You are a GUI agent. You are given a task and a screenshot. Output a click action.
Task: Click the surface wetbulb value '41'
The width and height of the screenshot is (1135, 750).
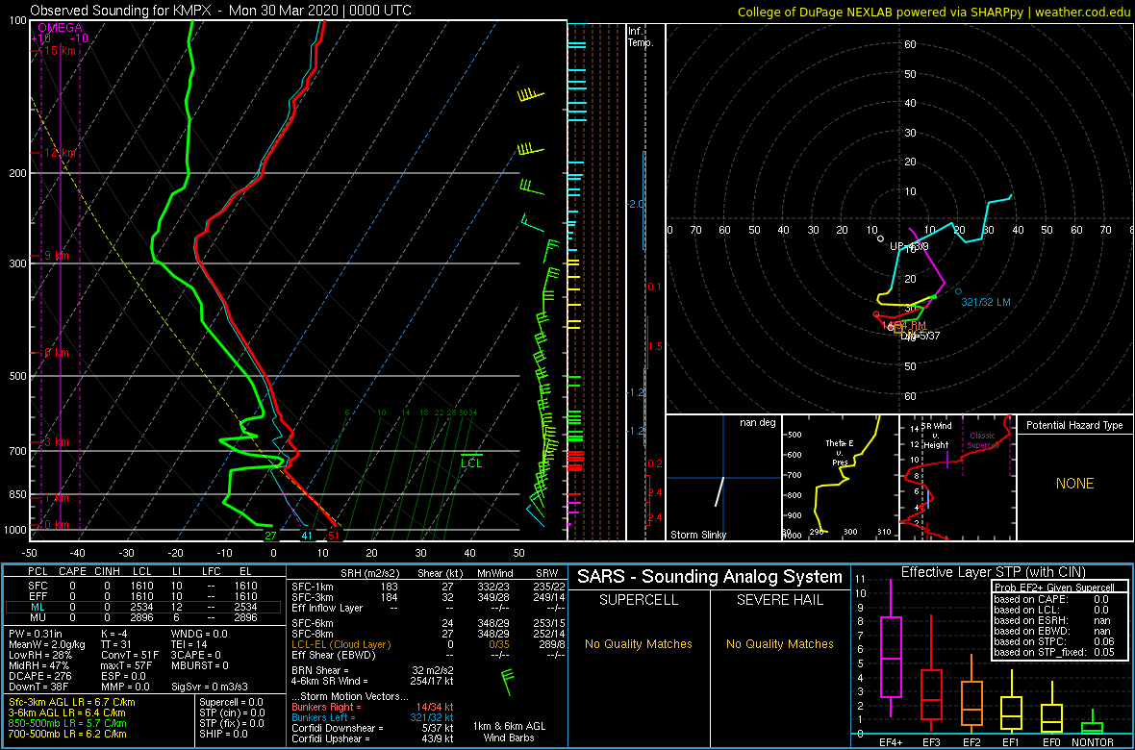click(x=307, y=536)
